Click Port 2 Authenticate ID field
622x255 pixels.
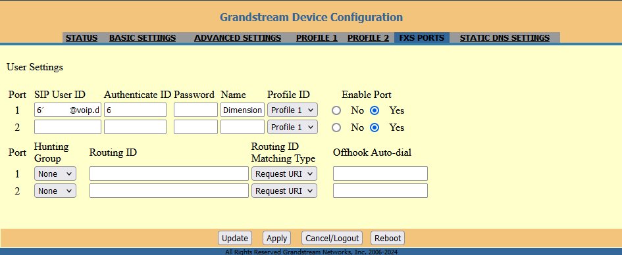(x=136, y=127)
